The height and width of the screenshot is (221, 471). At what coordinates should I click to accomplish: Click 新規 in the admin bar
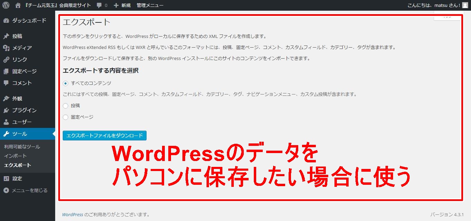tap(126, 6)
